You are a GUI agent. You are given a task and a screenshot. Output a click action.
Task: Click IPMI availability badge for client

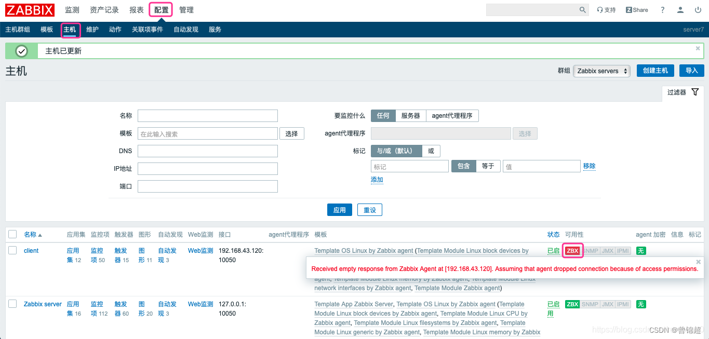(x=623, y=251)
